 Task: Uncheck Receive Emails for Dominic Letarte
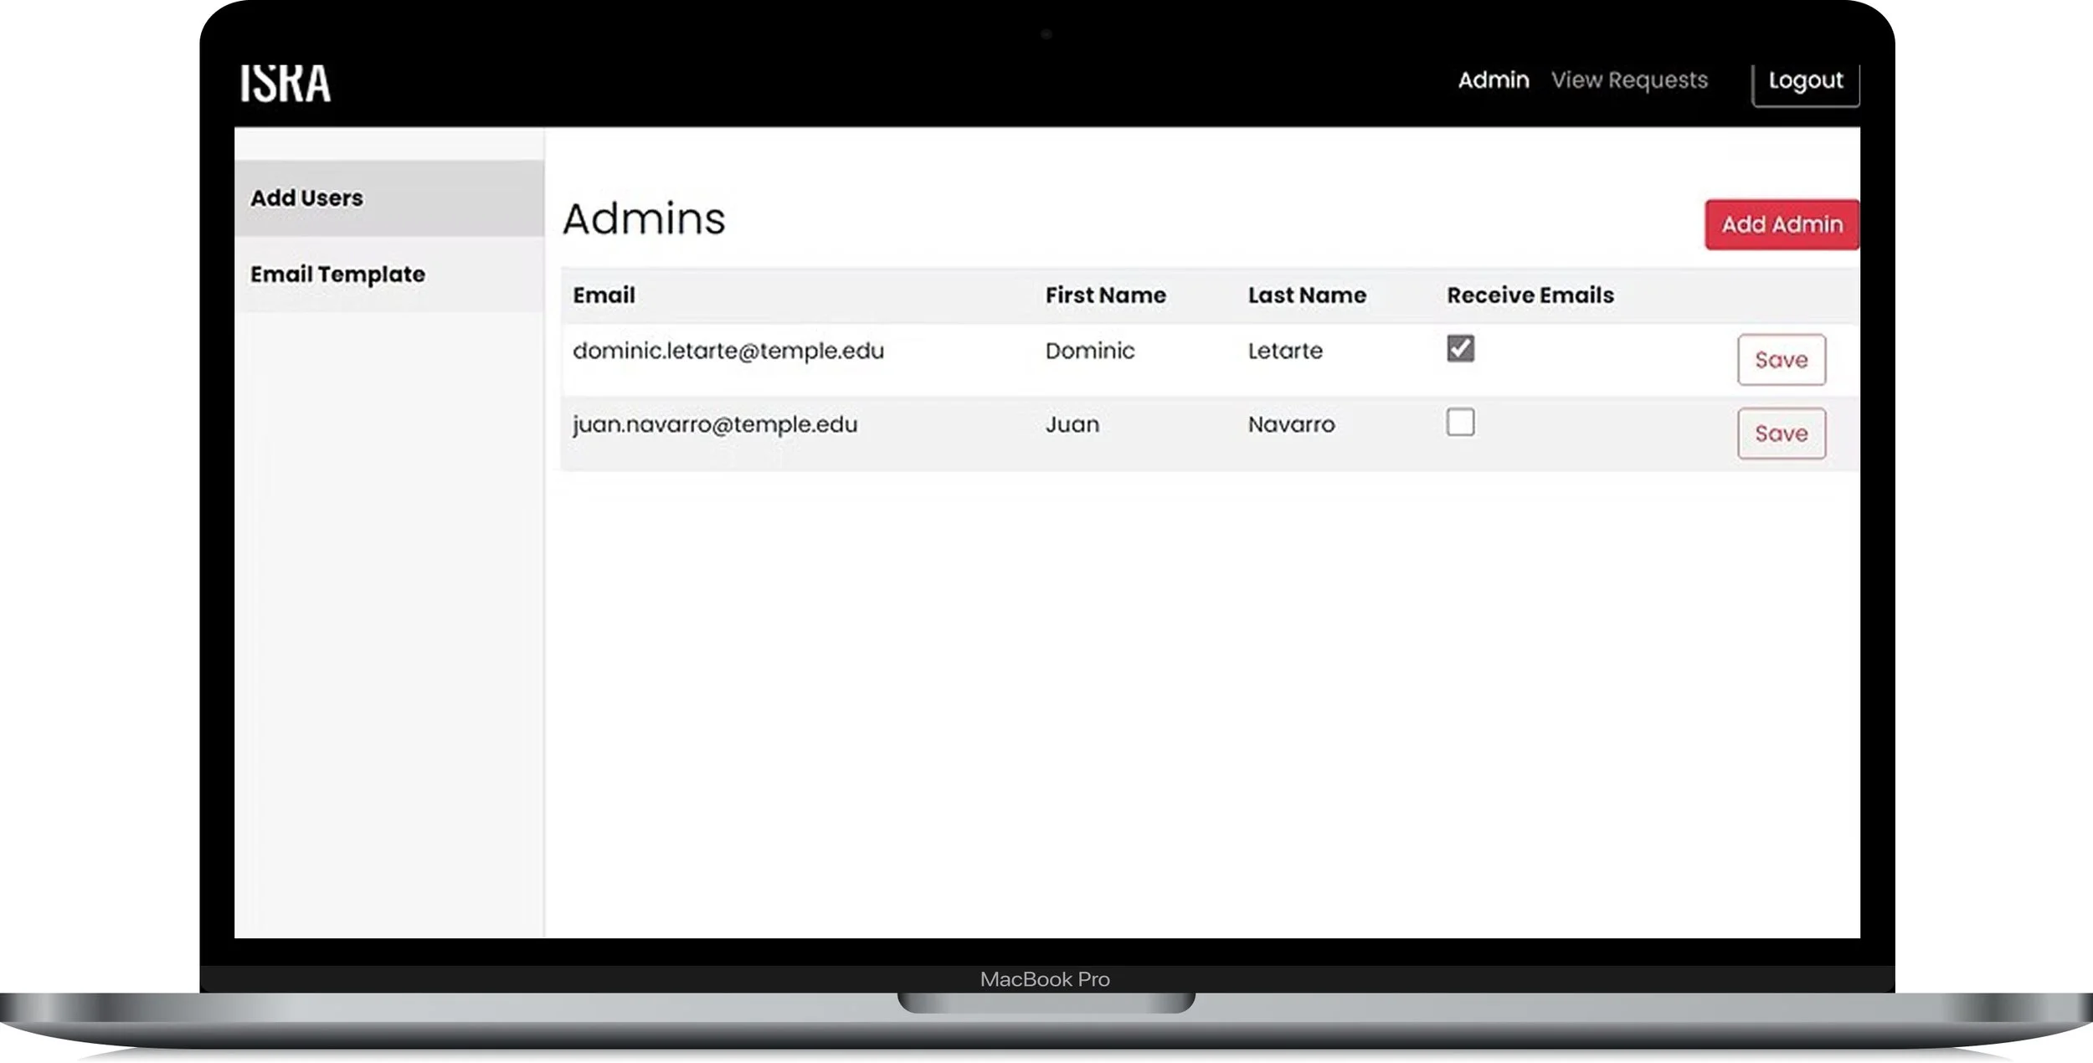(1460, 348)
